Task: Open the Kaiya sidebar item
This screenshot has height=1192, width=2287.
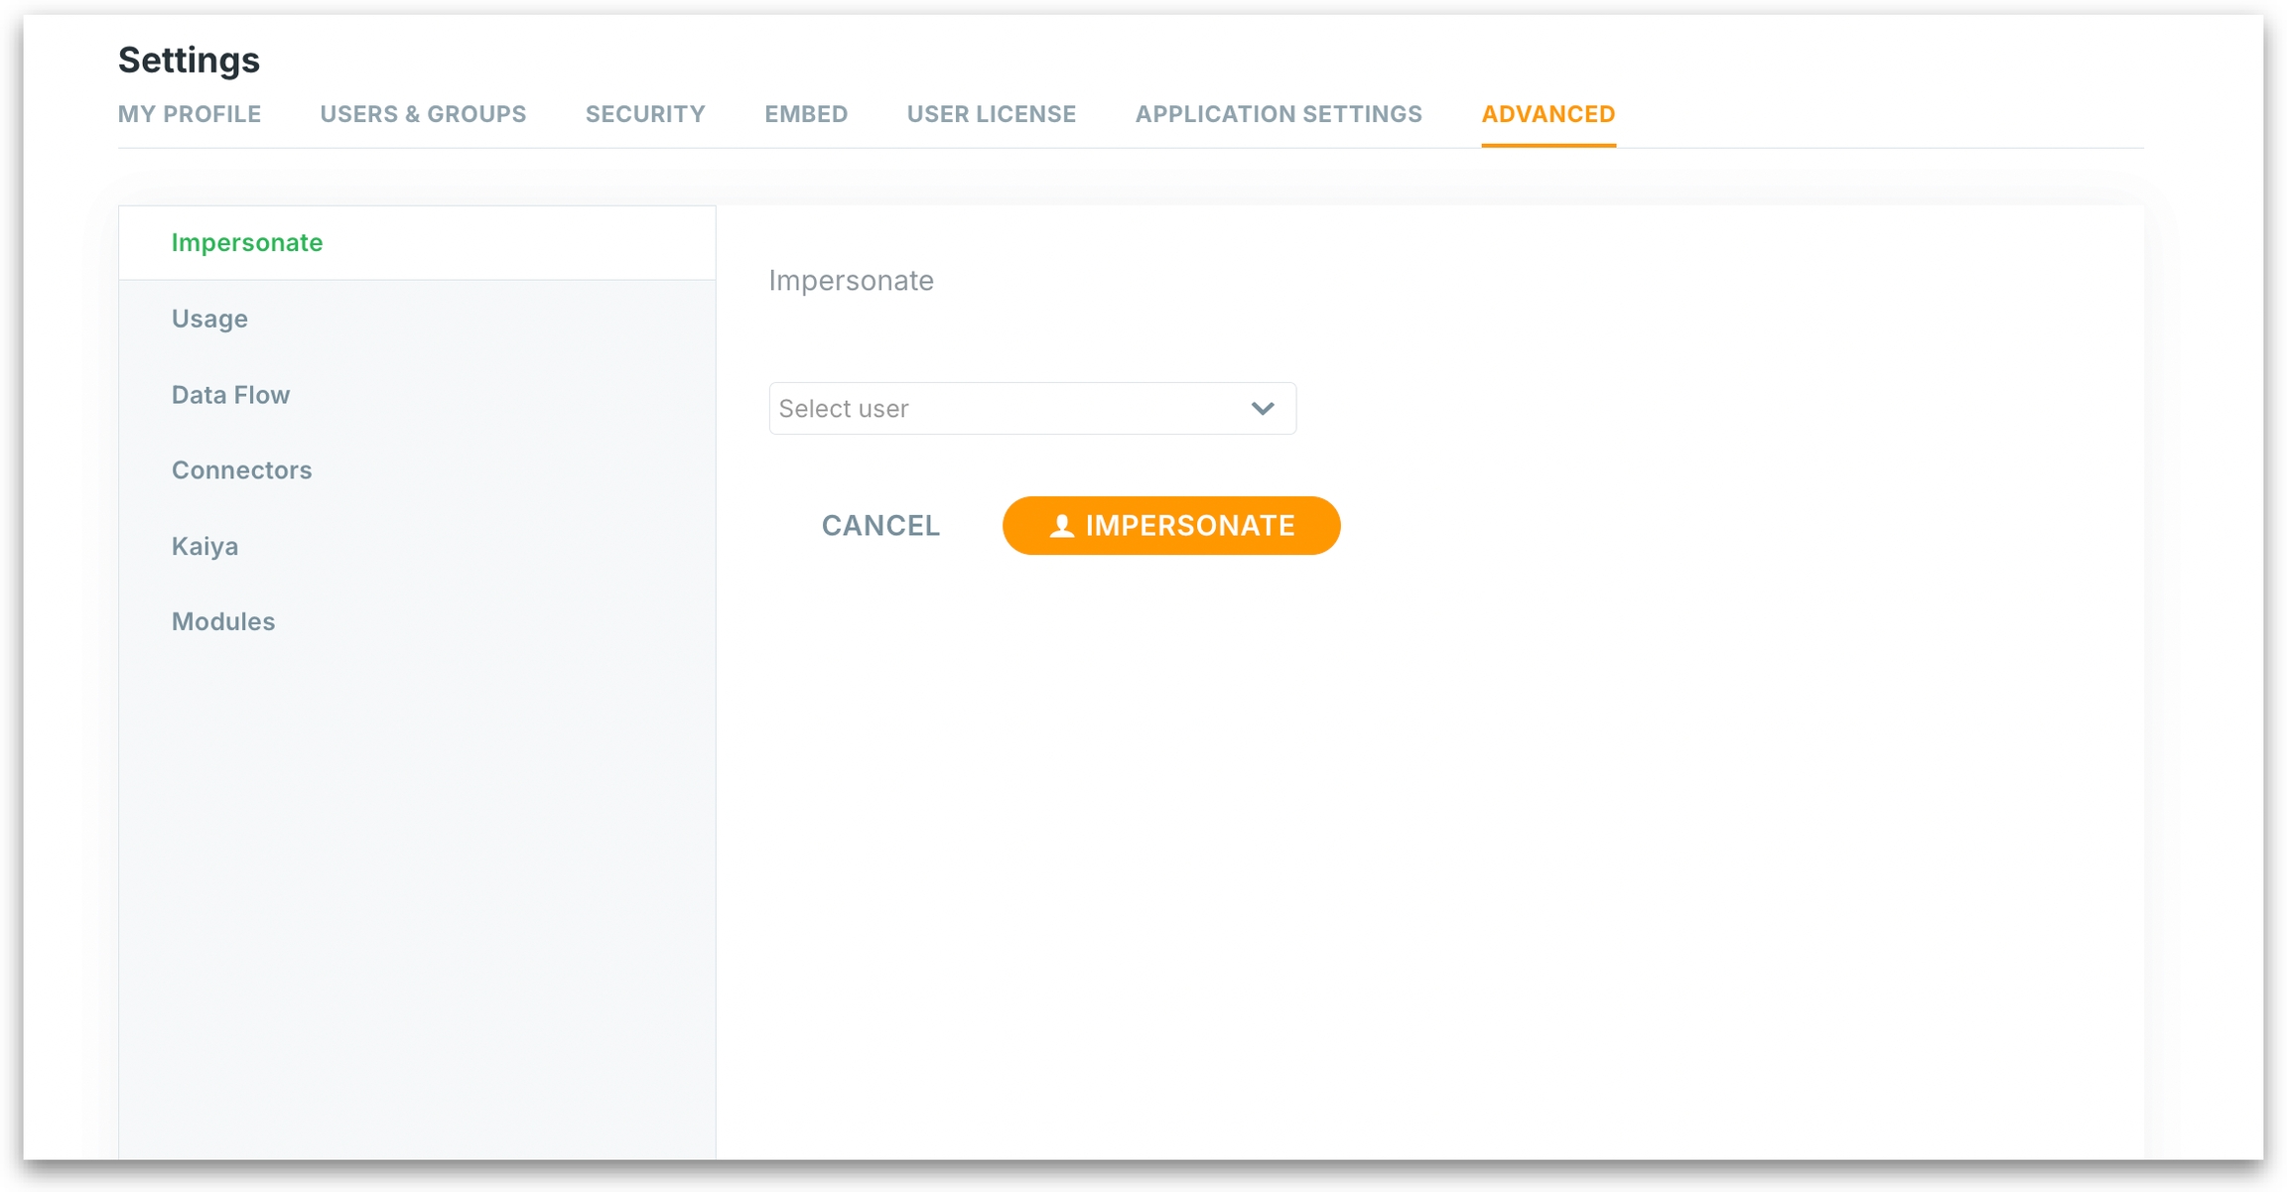Action: 204,546
